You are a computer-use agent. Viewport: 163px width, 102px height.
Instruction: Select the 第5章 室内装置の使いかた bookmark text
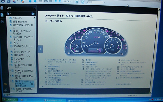[24, 90]
